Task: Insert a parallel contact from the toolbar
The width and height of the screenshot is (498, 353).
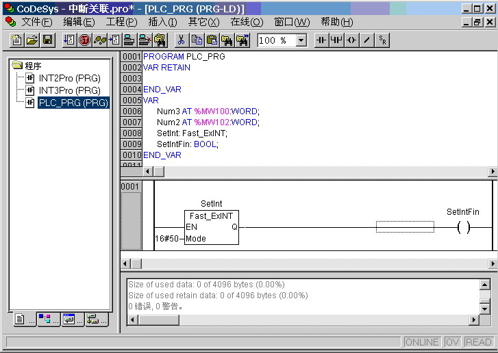Action: [x=336, y=40]
